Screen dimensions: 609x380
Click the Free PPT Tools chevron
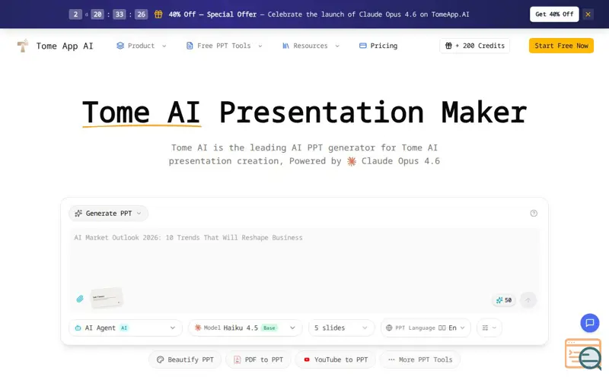tap(260, 46)
